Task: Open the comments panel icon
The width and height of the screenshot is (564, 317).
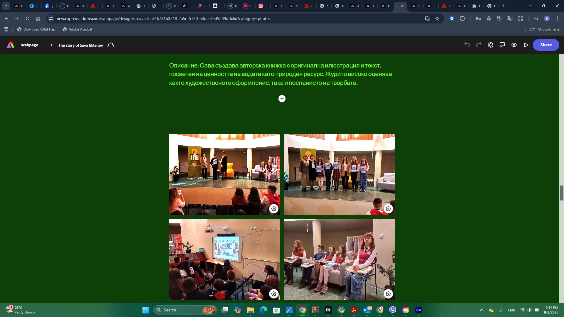Action: (502, 45)
